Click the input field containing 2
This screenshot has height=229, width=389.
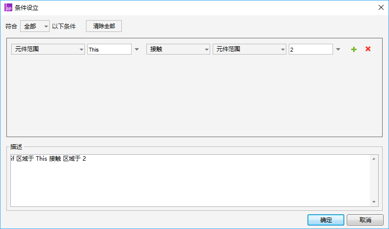coord(310,49)
